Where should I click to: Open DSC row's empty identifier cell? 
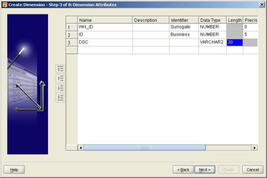184,43
